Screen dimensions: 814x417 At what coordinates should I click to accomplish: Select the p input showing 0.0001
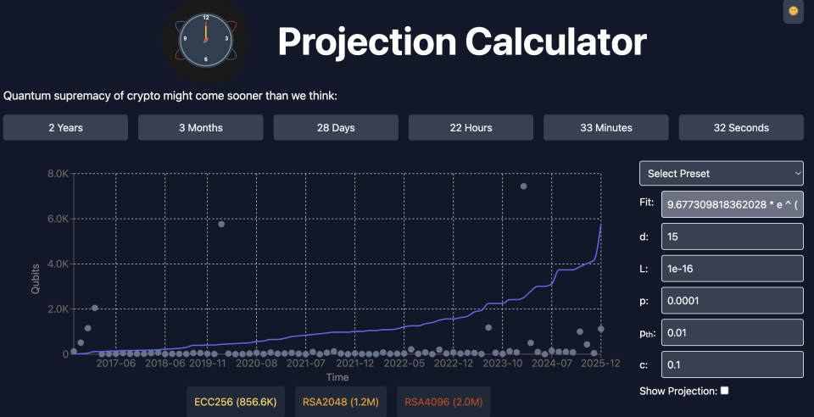733,300
